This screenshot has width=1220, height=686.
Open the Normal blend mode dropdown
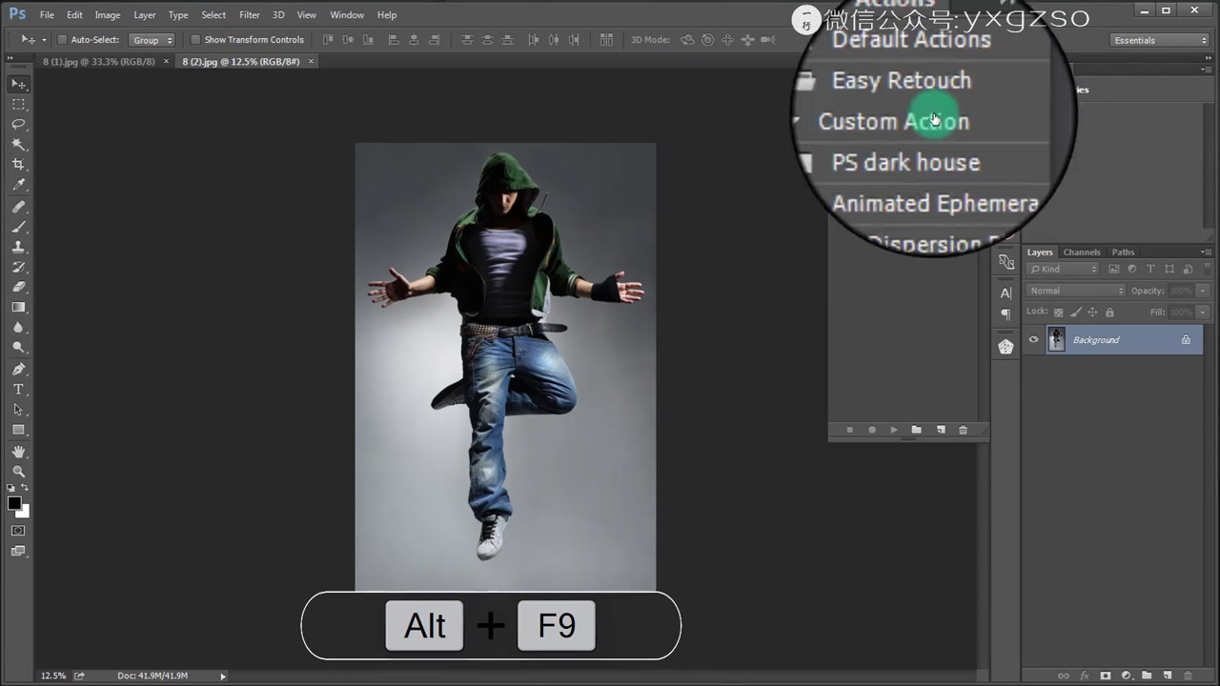(1076, 291)
